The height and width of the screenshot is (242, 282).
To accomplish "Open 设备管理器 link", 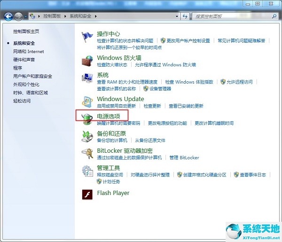I will (160, 89).
